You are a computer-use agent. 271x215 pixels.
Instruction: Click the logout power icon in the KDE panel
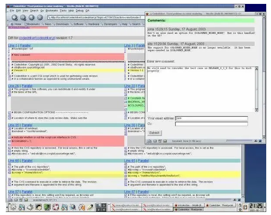(240, 209)
